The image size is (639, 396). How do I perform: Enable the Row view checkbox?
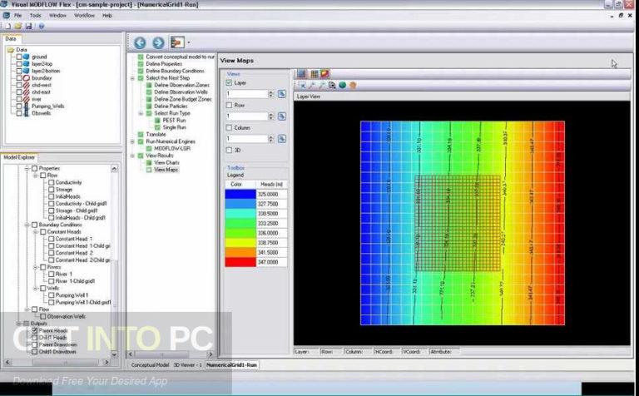click(229, 105)
